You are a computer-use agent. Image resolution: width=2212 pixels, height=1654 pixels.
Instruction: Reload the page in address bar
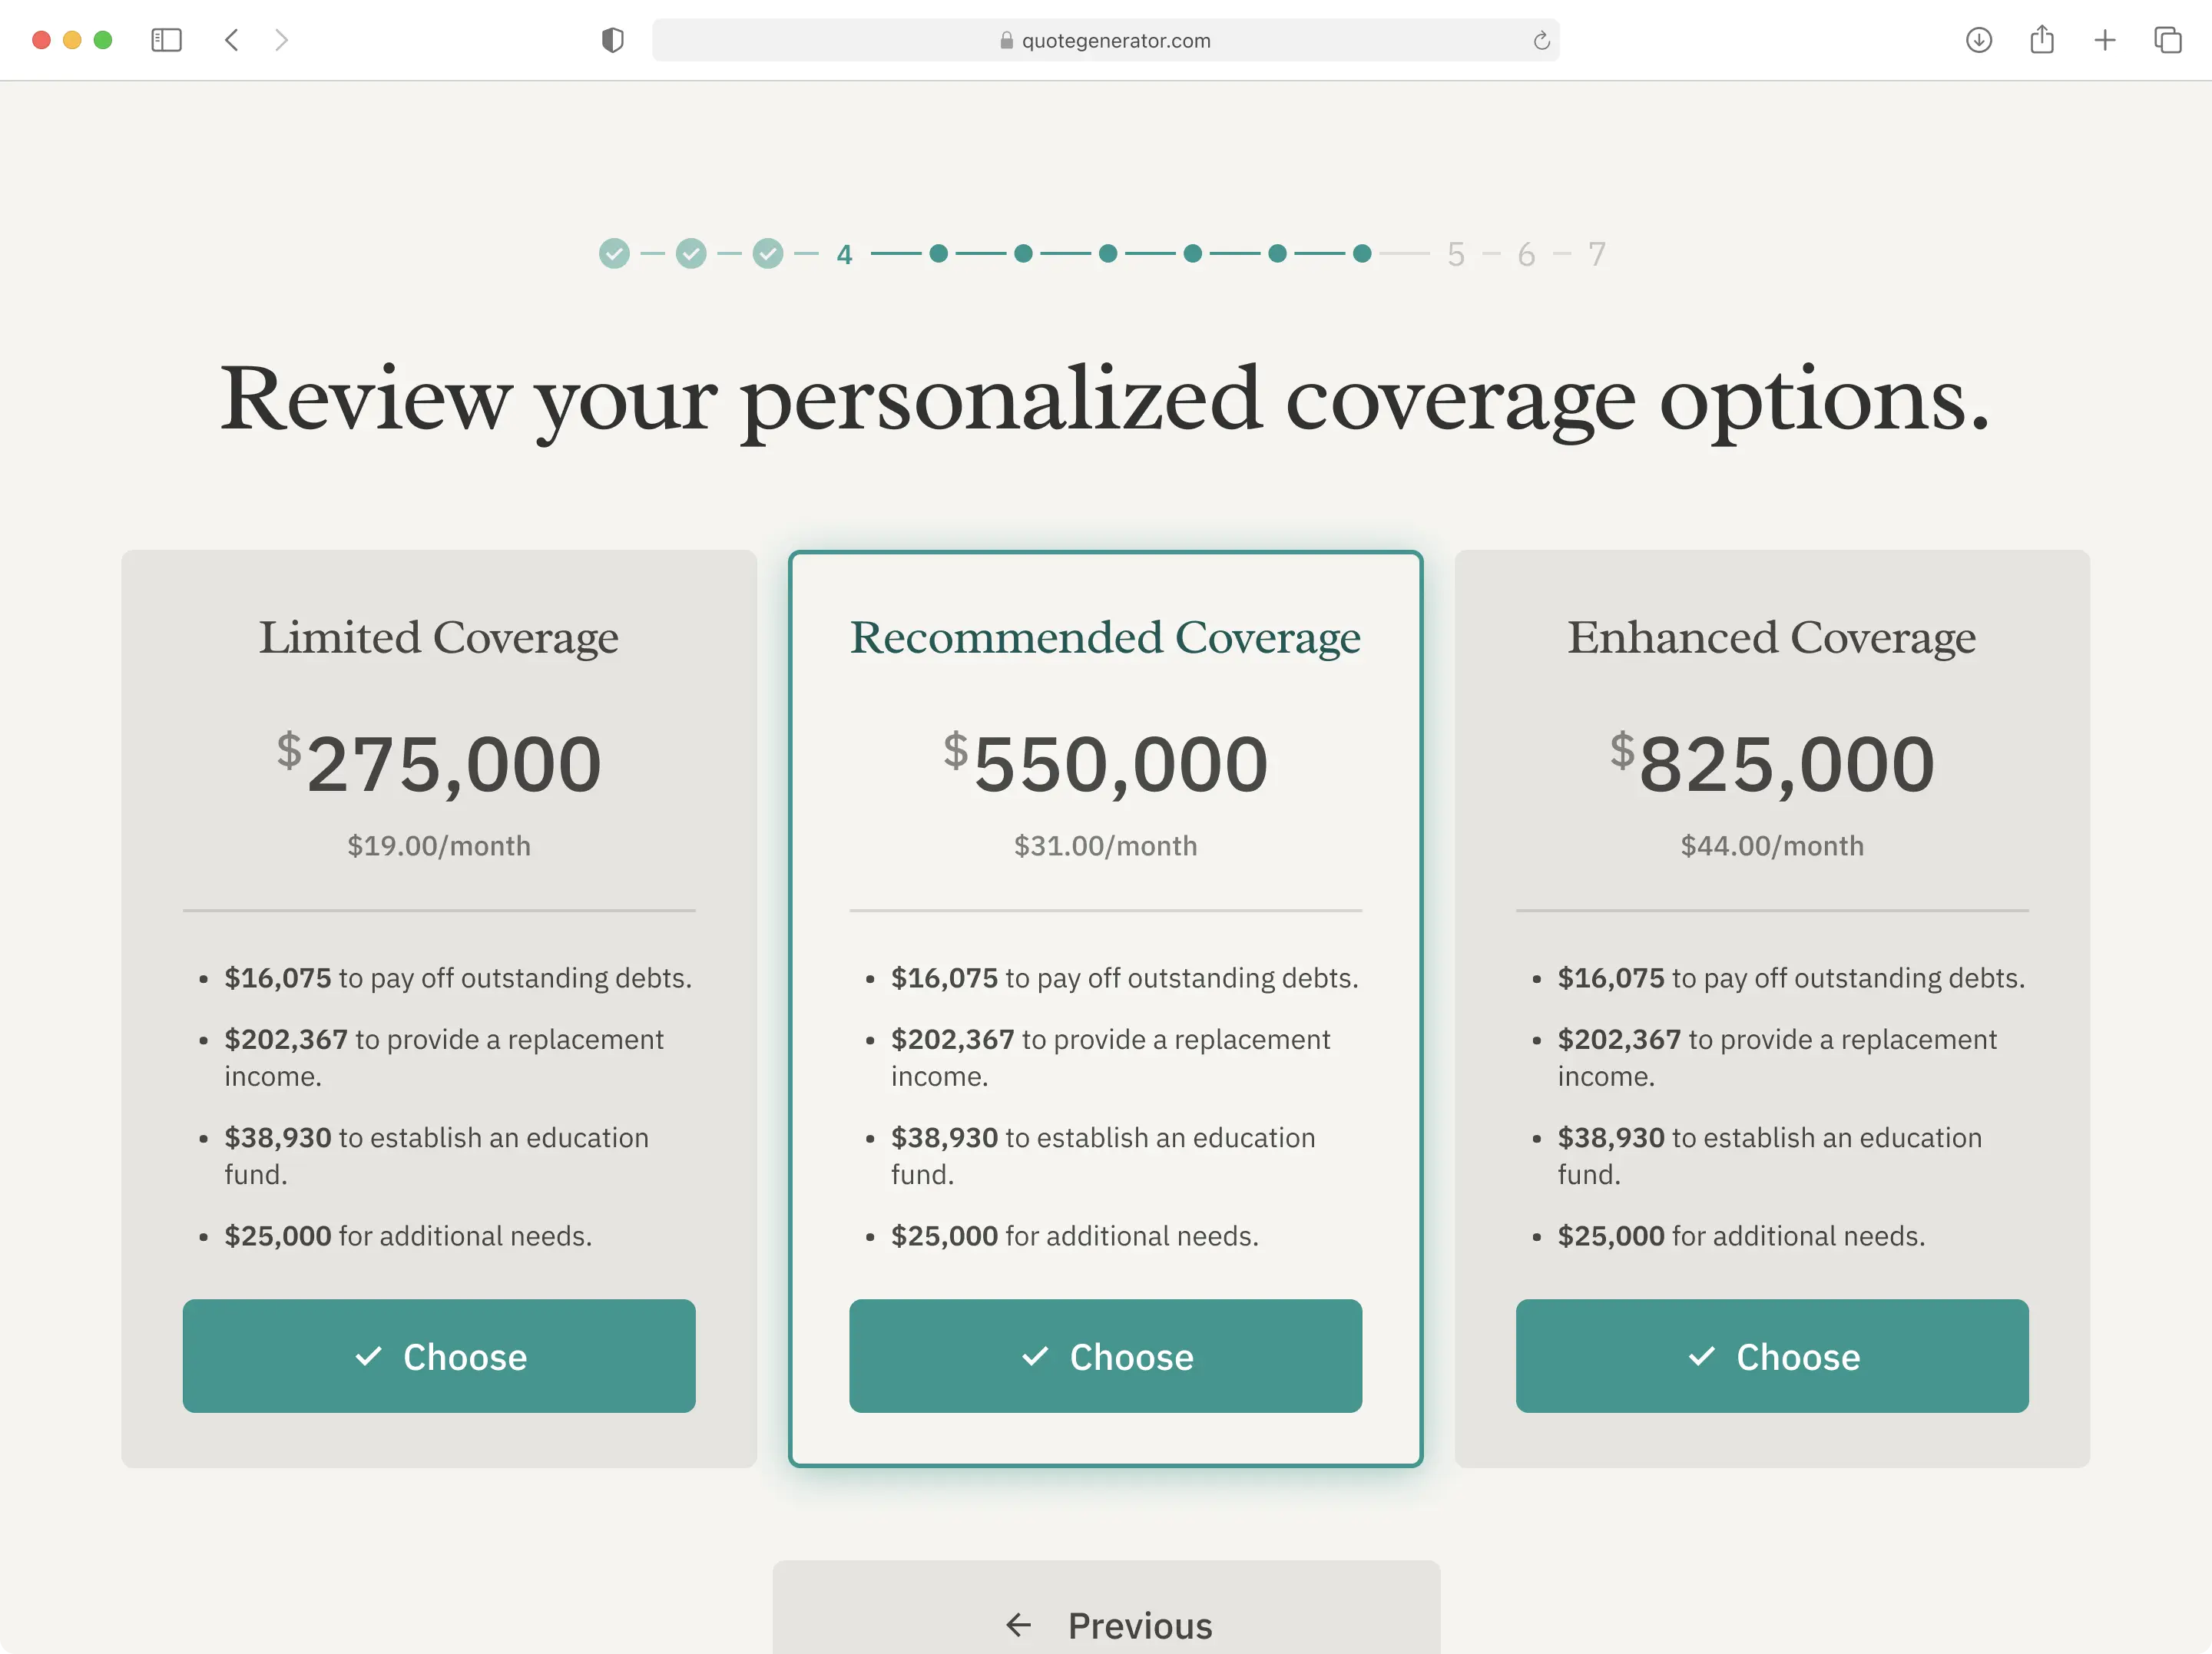(1541, 40)
